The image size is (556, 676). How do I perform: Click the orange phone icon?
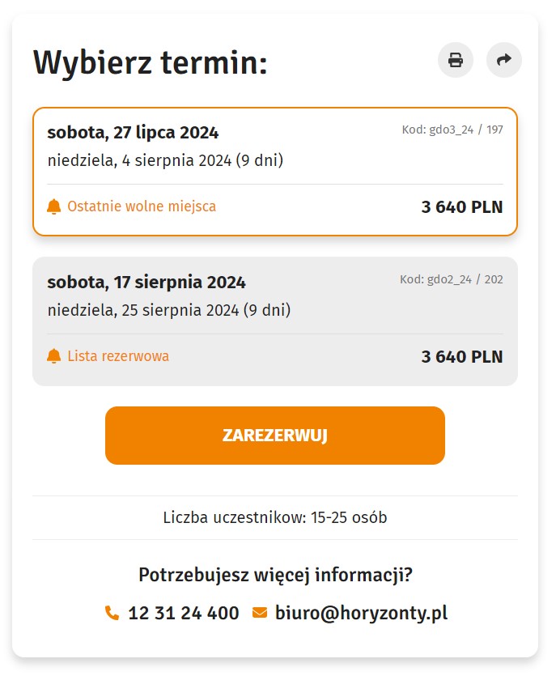click(112, 613)
